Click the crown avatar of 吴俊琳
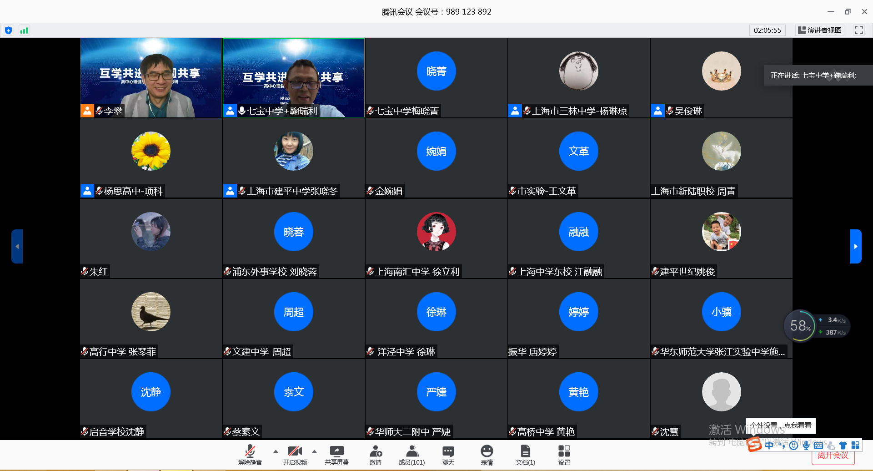 (x=722, y=71)
